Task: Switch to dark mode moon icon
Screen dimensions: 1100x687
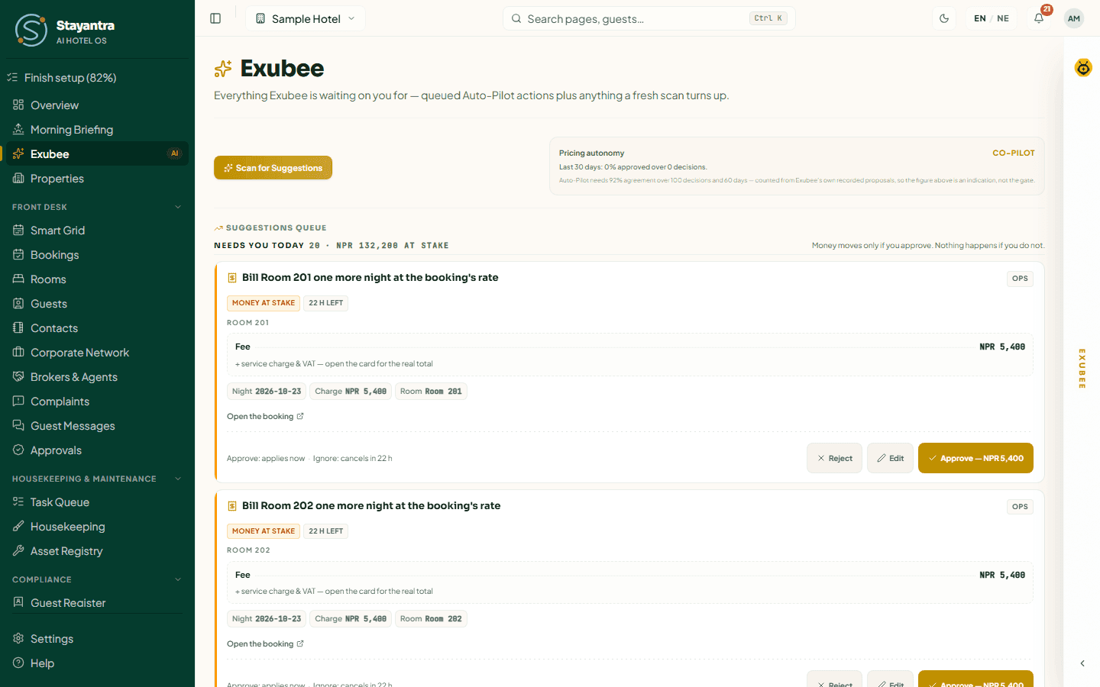Action: point(944,18)
